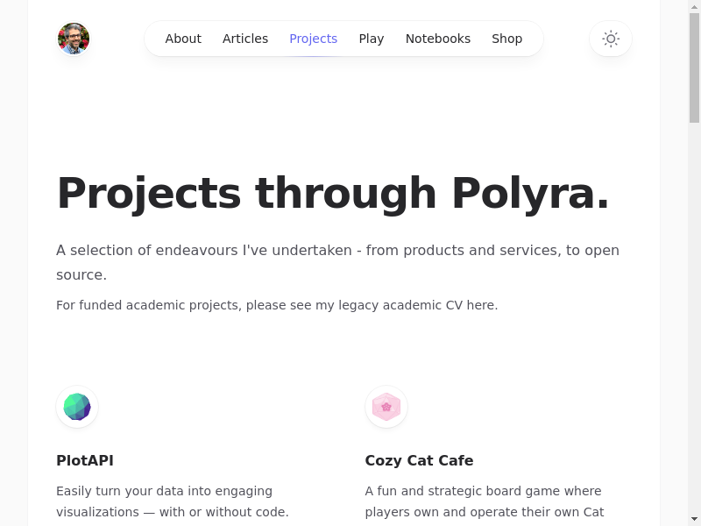
Task: Click the vertical scrollbar thumb
Action: tap(694, 70)
